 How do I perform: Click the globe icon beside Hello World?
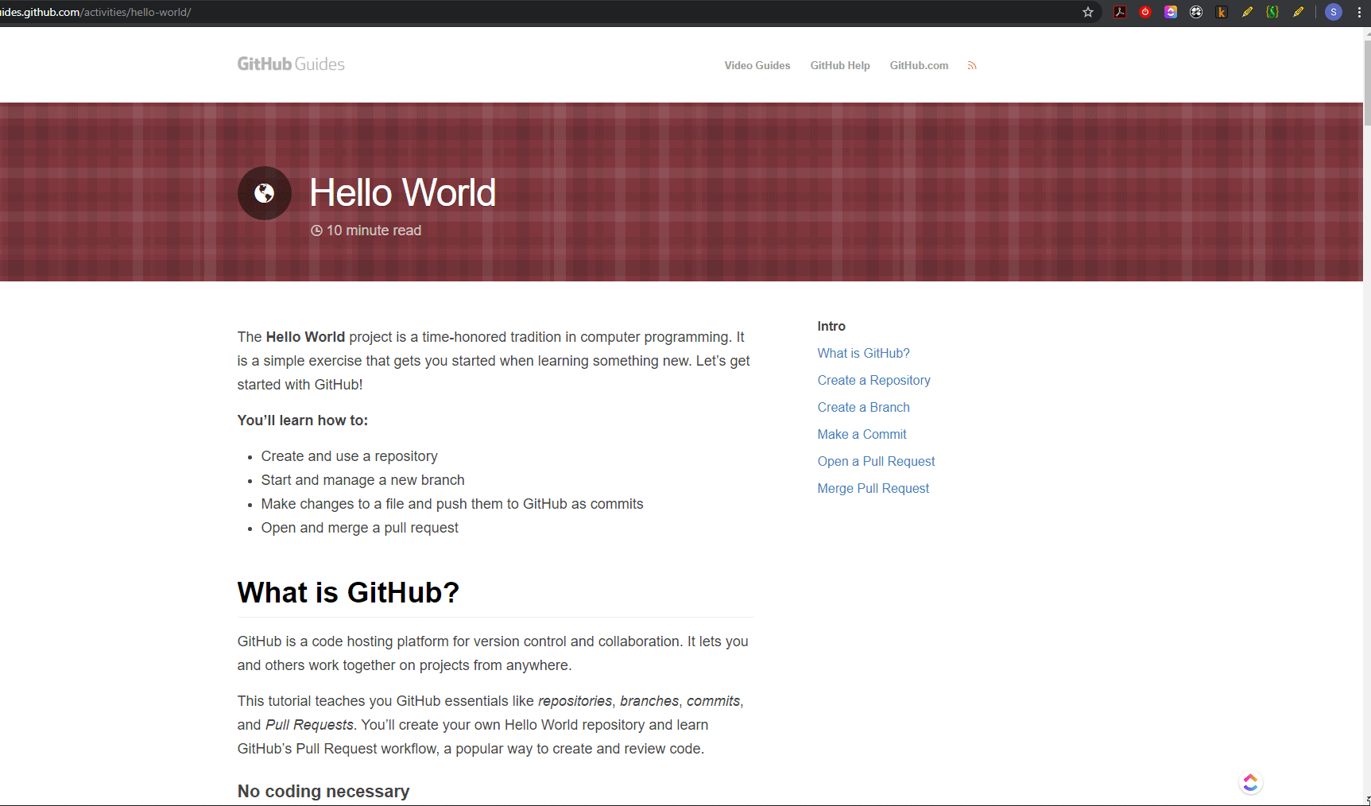point(265,193)
